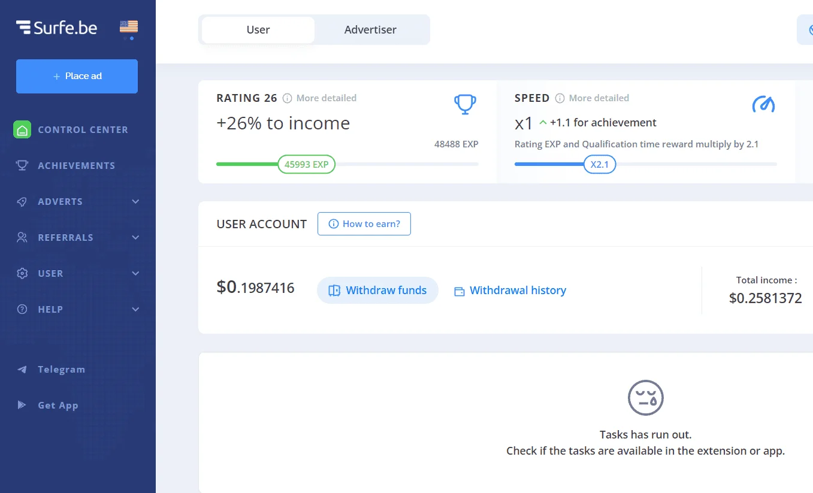The image size is (813, 493).
Task: Switch to the User tab
Action: click(x=258, y=29)
